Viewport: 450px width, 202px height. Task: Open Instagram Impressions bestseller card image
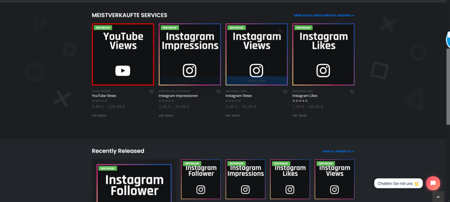tap(189, 54)
